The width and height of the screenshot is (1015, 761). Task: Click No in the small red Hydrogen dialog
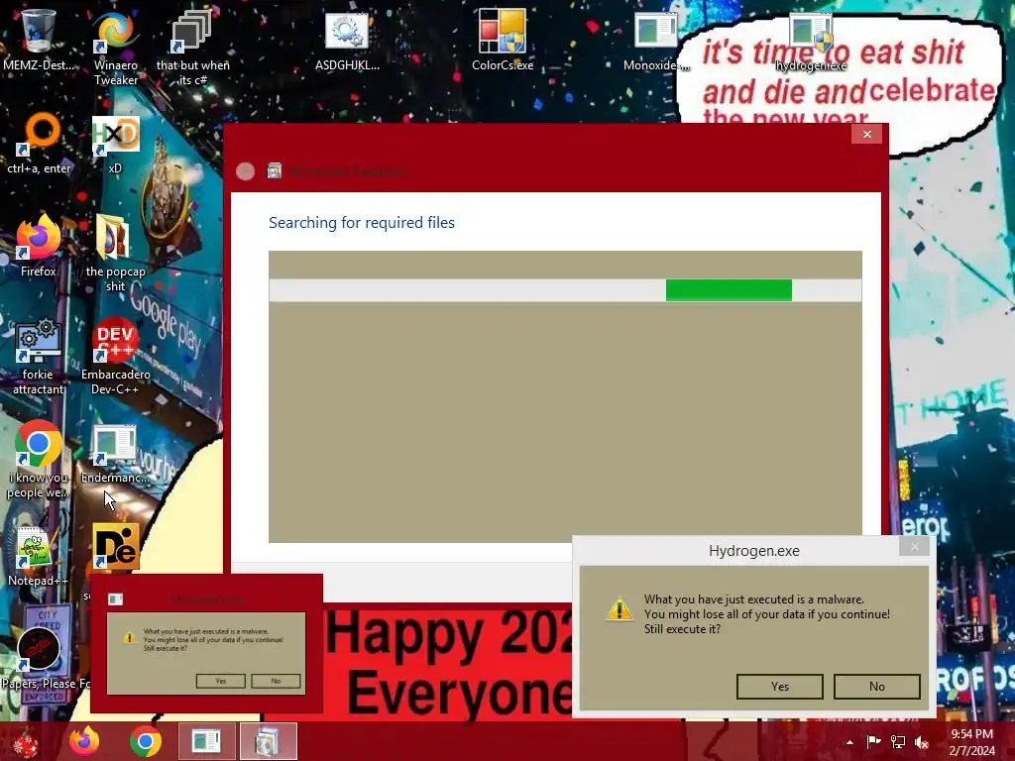point(276,681)
